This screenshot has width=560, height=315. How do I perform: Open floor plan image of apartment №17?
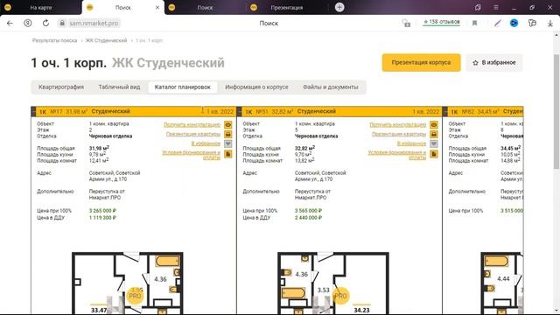[128, 283]
